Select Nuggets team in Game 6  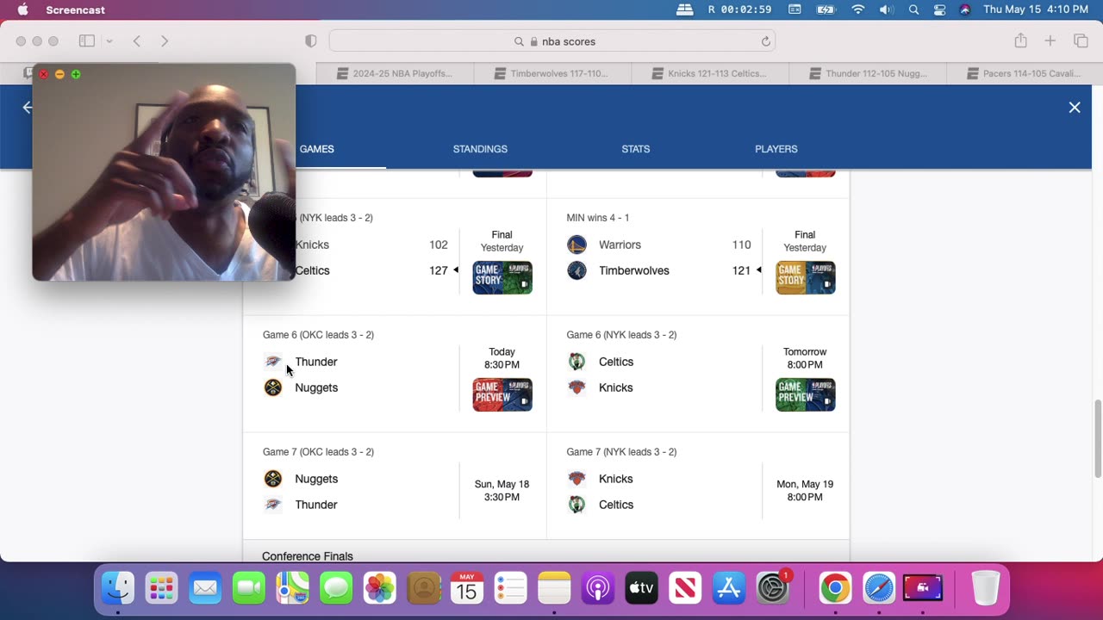coord(316,387)
